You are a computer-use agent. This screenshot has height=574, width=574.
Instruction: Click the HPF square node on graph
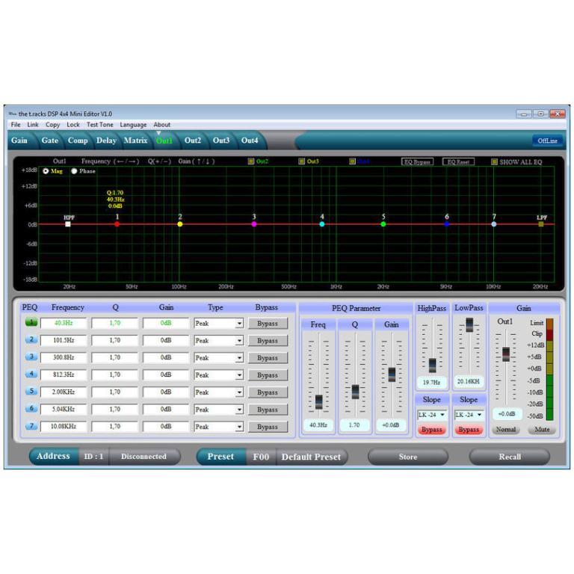(x=68, y=224)
